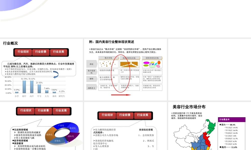Click 行业现状 button in the donut chart slide

coord(26,111)
